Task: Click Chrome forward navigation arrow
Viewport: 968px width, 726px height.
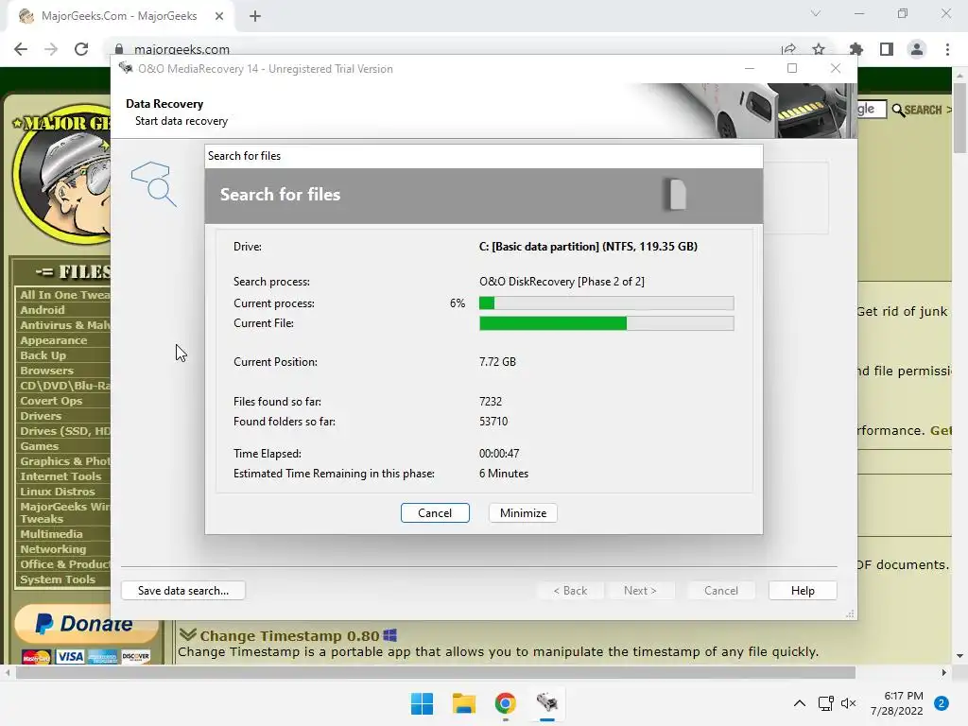Action: coord(51,49)
